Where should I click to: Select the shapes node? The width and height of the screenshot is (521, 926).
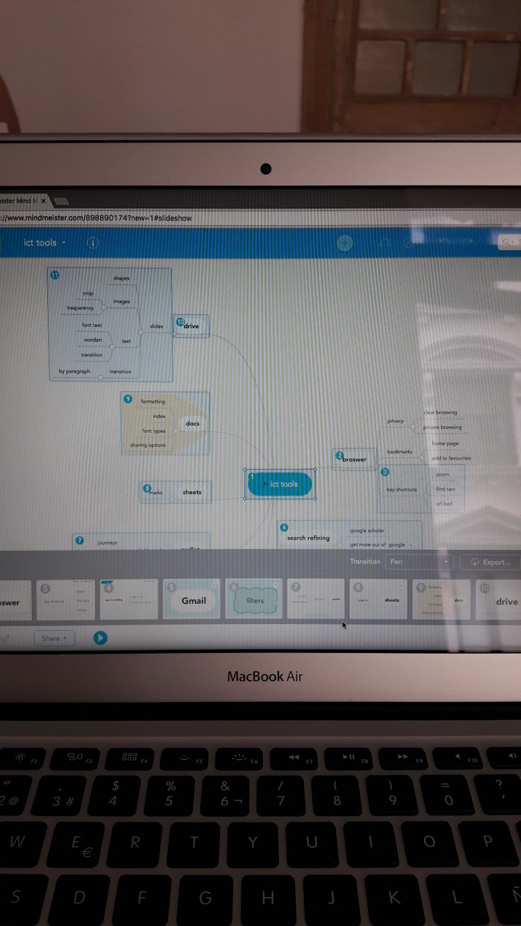click(122, 278)
